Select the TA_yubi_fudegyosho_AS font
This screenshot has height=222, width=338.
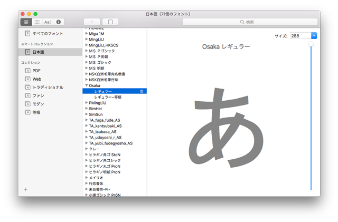111,143
